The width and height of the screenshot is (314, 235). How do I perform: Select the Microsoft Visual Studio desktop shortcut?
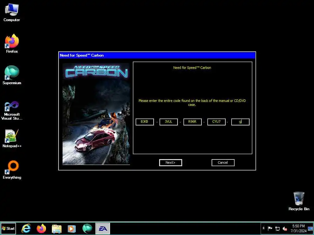[x=12, y=110]
